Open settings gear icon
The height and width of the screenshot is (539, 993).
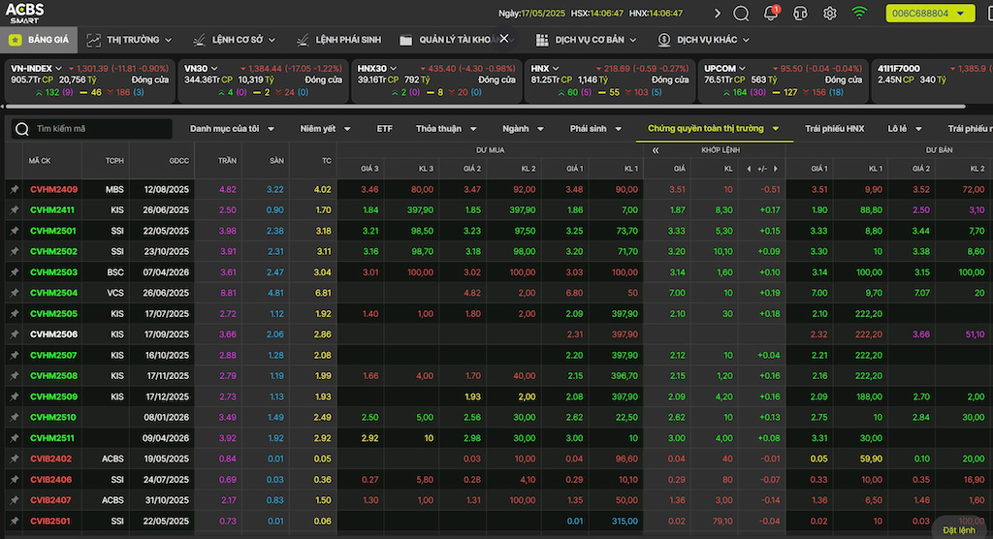[x=830, y=14]
